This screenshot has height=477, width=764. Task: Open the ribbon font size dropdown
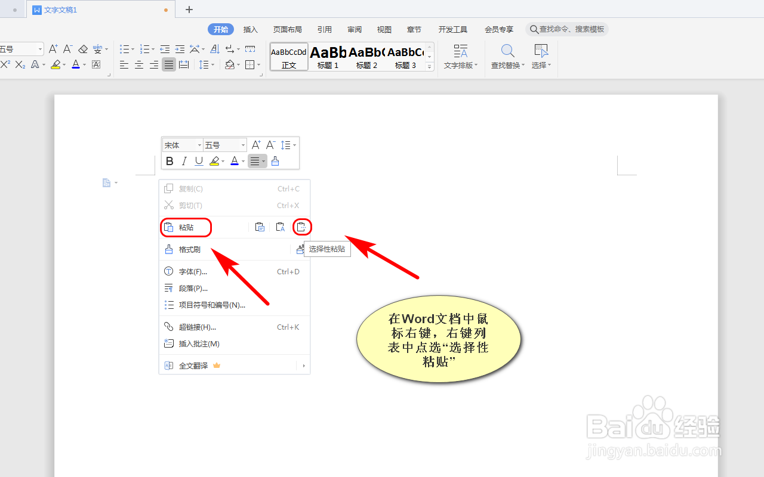(x=40, y=49)
